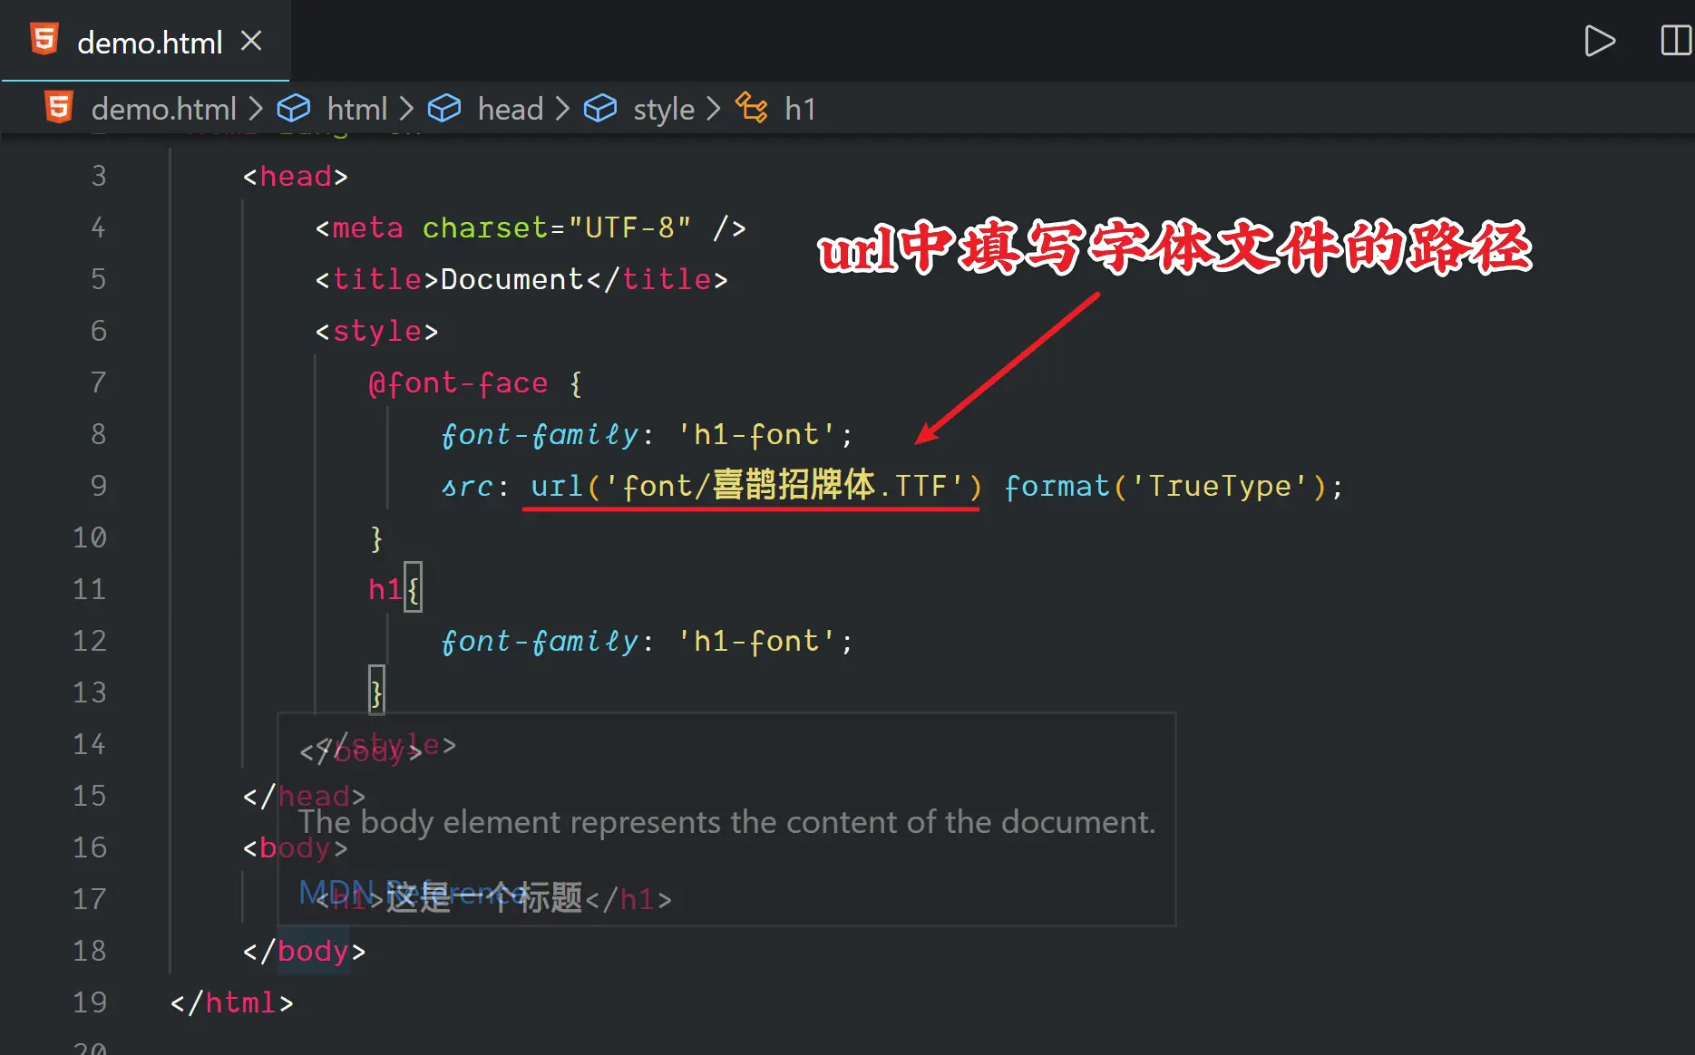Click the Split Editor icon
The width and height of the screenshot is (1695, 1055).
pyautogui.click(x=1677, y=41)
